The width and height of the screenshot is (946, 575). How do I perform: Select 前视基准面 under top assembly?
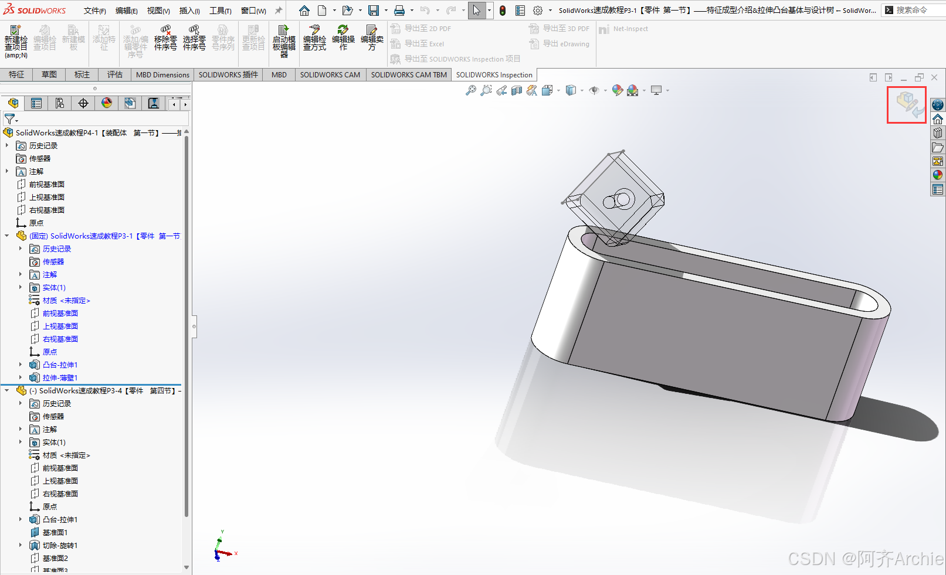coord(47,184)
